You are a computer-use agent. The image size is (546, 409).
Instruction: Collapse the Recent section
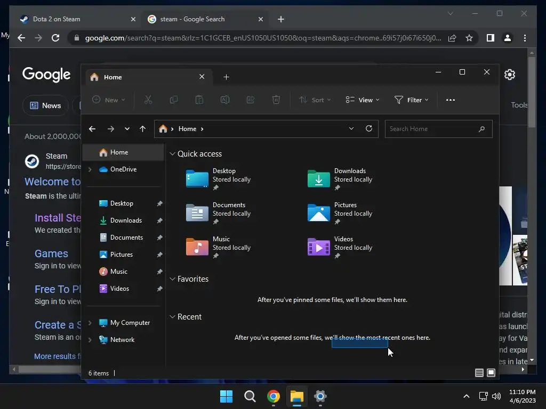coord(172,317)
